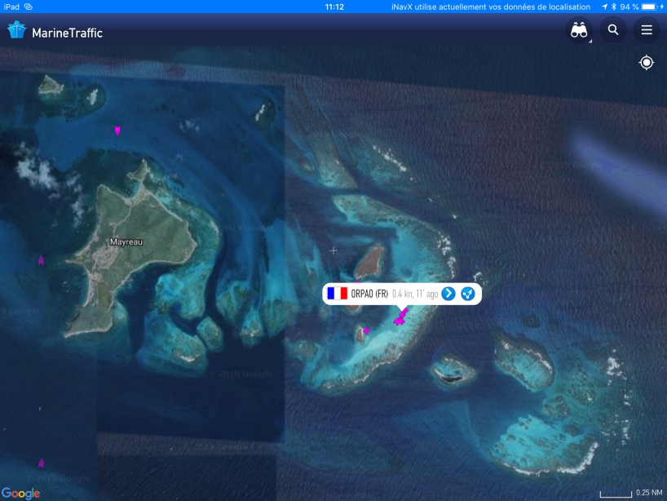The width and height of the screenshot is (667, 501).
Task: Show ORPAO past track icon
Action: [468, 294]
